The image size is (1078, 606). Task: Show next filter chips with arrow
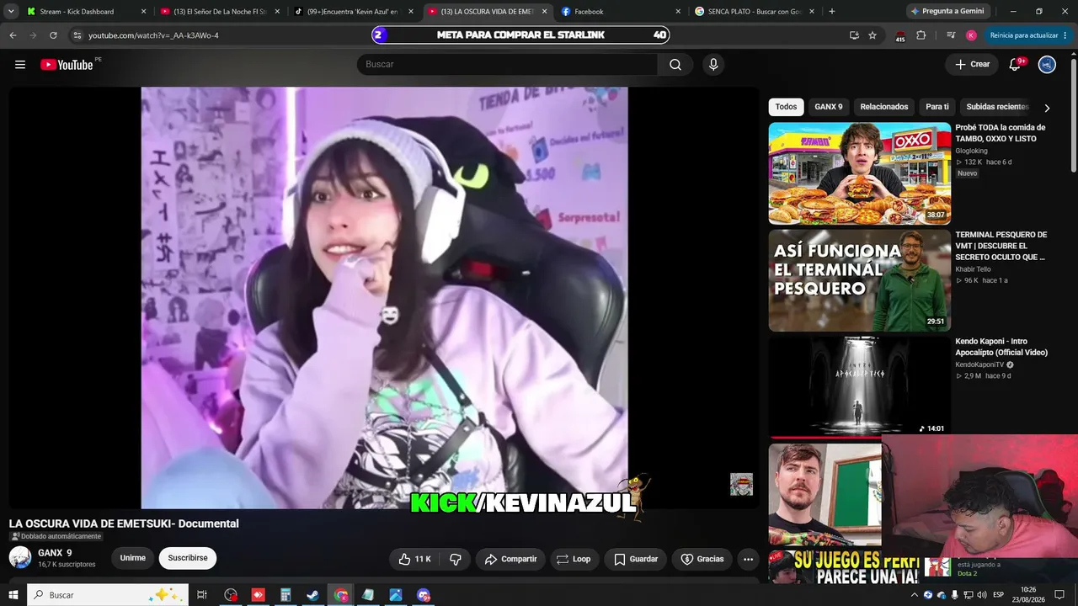click(x=1047, y=108)
